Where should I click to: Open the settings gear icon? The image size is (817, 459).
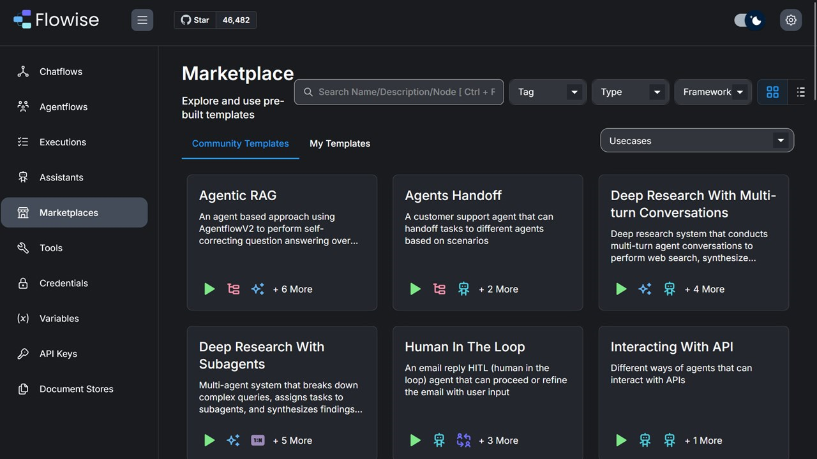[791, 20]
